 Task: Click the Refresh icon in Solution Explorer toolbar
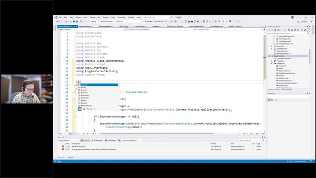pos(292,30)
